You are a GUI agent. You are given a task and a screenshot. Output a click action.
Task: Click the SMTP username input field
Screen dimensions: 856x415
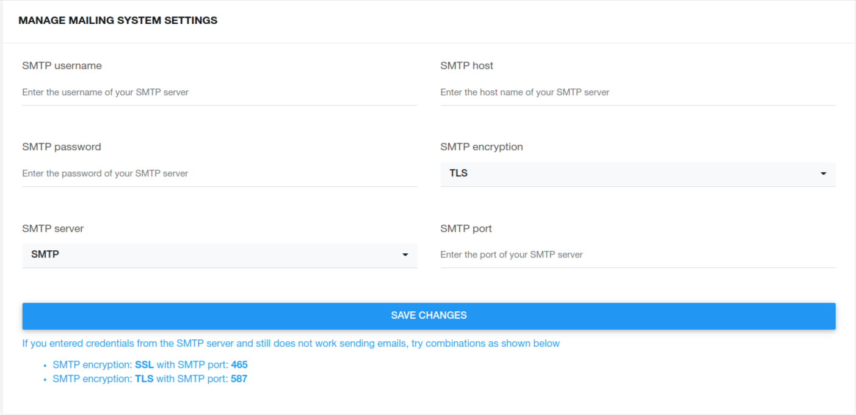click(220, 92)
